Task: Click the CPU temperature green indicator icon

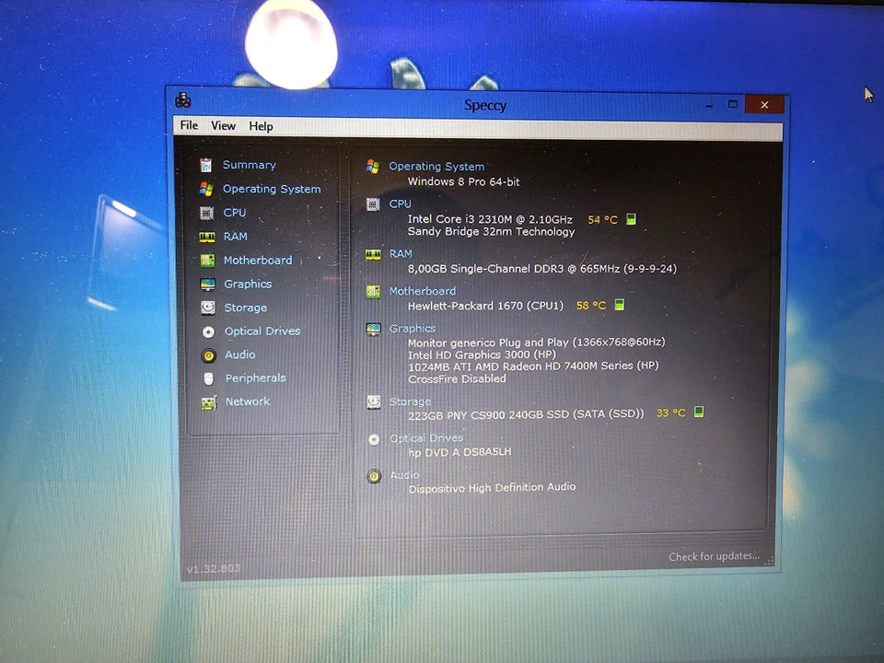Action: pos(631,219)
